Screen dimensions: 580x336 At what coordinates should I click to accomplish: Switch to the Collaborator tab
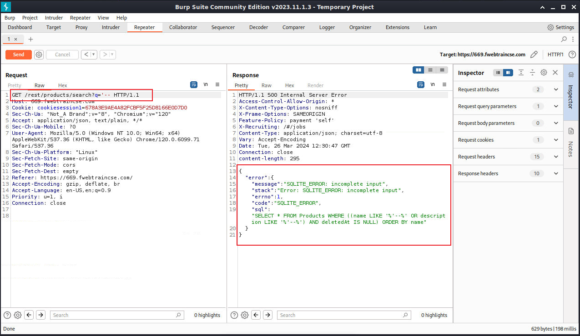click(x=183, y=27)
